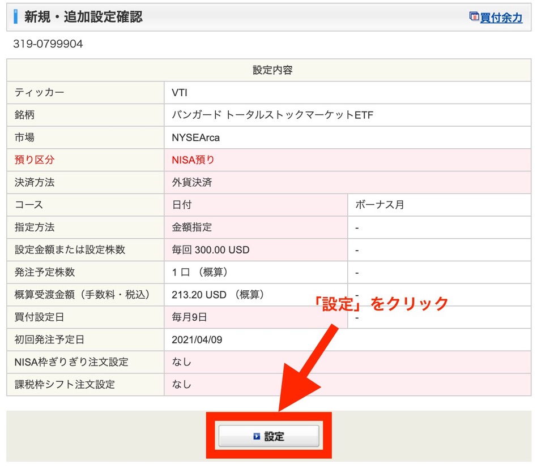Click the icon beside 買付余力
Screen dimensions: 537x469
click(x=474, y=16)
